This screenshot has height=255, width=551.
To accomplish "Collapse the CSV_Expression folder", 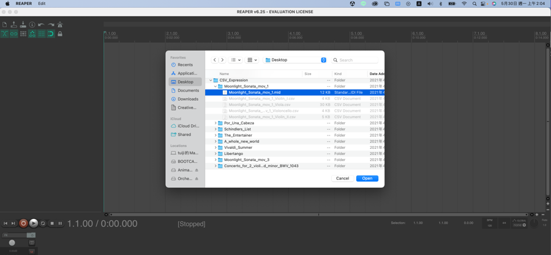I will pyautogui.click(x=211, y=81).
